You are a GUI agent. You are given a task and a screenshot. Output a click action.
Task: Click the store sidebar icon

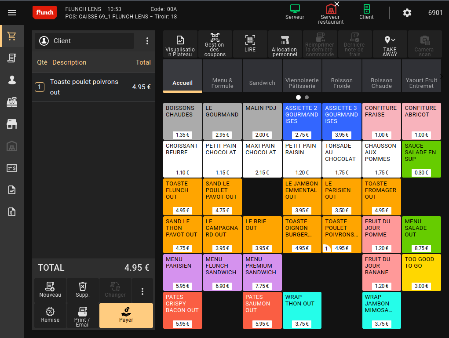12,124
